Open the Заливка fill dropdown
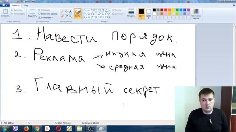 [118, 14]
